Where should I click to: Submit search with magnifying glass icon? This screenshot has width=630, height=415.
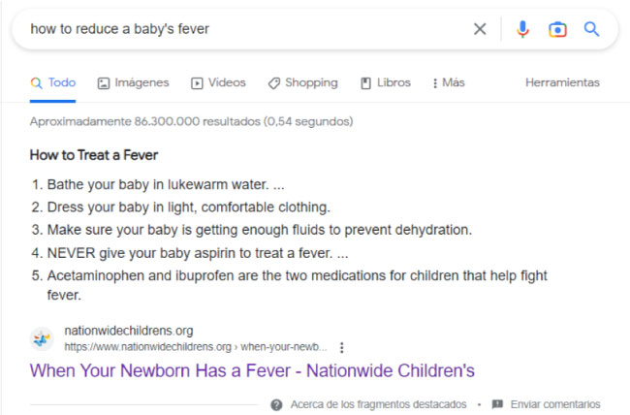[591, 29]
